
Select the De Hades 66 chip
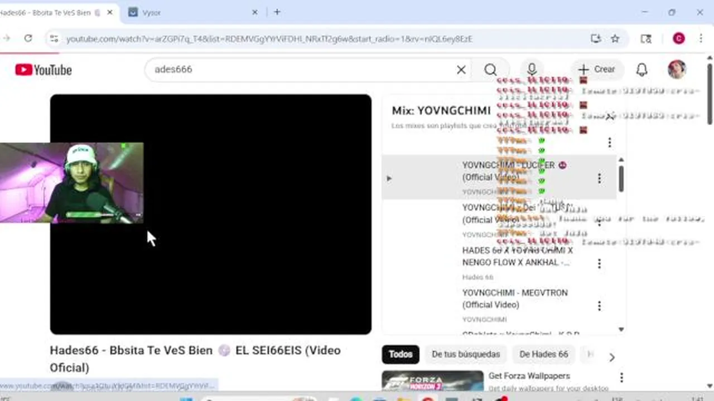[x=543, y=354]
